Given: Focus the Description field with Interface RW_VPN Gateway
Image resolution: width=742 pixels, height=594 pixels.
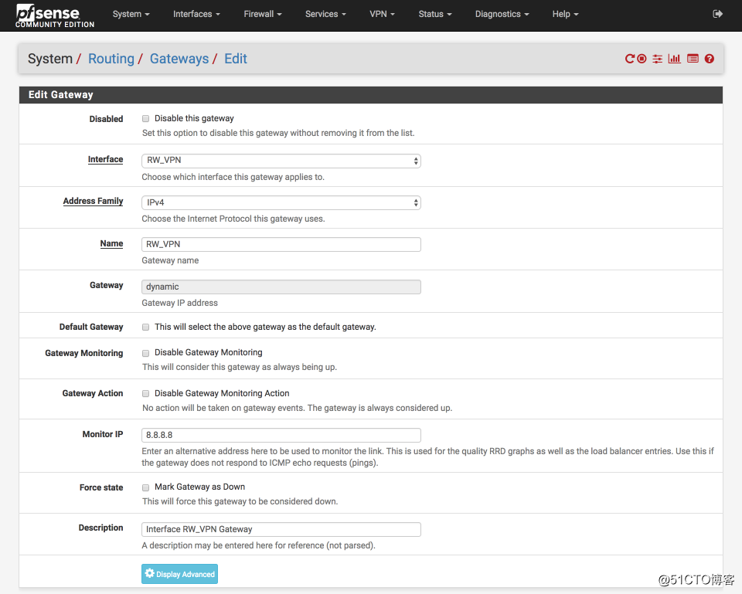Looking at the screenshot, I should pyautogui.click(x=281, y=529).
